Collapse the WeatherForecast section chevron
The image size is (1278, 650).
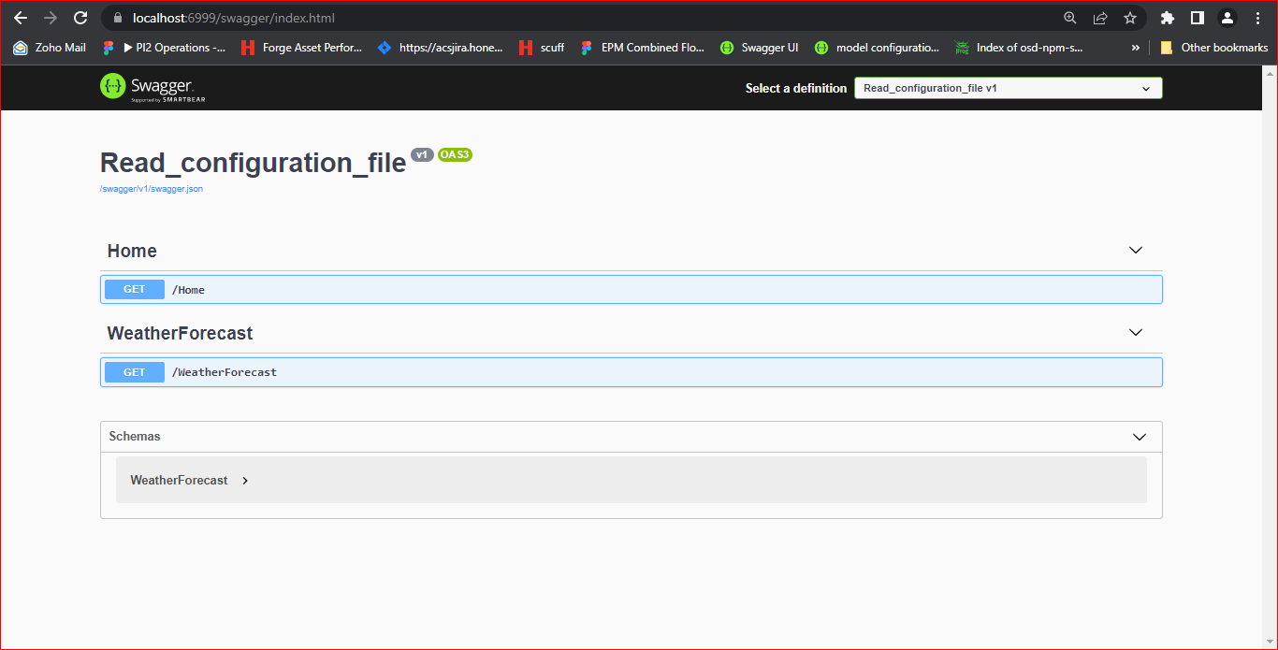(1135, 332)
